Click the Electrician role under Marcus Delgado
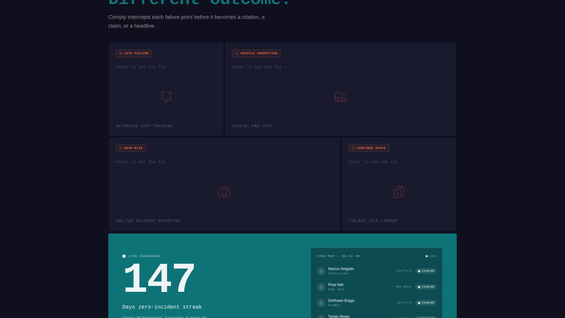This screenshot has height=318, width=565. pyautogui.click(x=338, y=274)
